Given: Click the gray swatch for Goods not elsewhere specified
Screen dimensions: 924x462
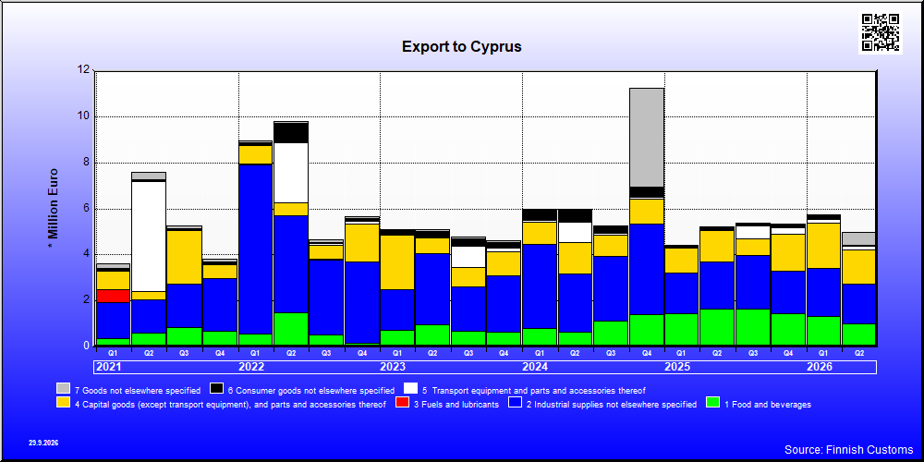Looking at the screenshot, I should point(63,389).
